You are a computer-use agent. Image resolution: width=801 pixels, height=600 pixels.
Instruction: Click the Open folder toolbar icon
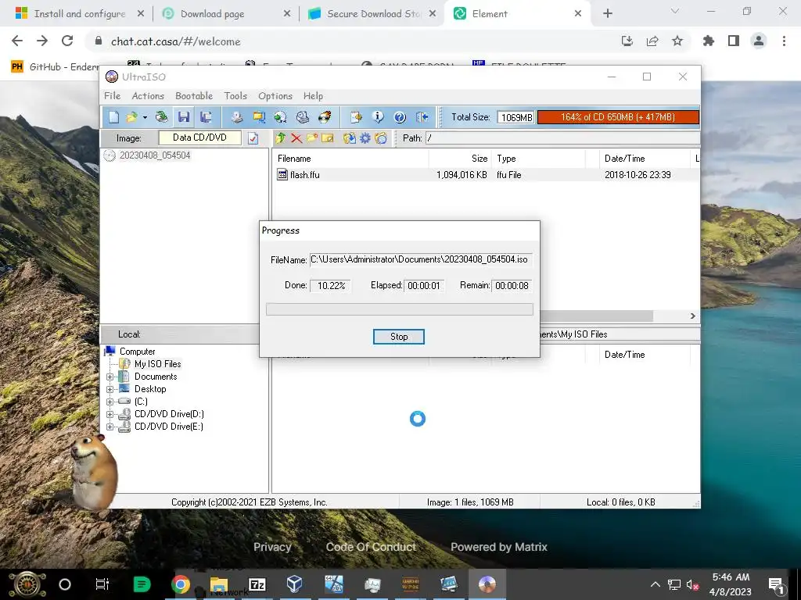[x=131, y=117]
